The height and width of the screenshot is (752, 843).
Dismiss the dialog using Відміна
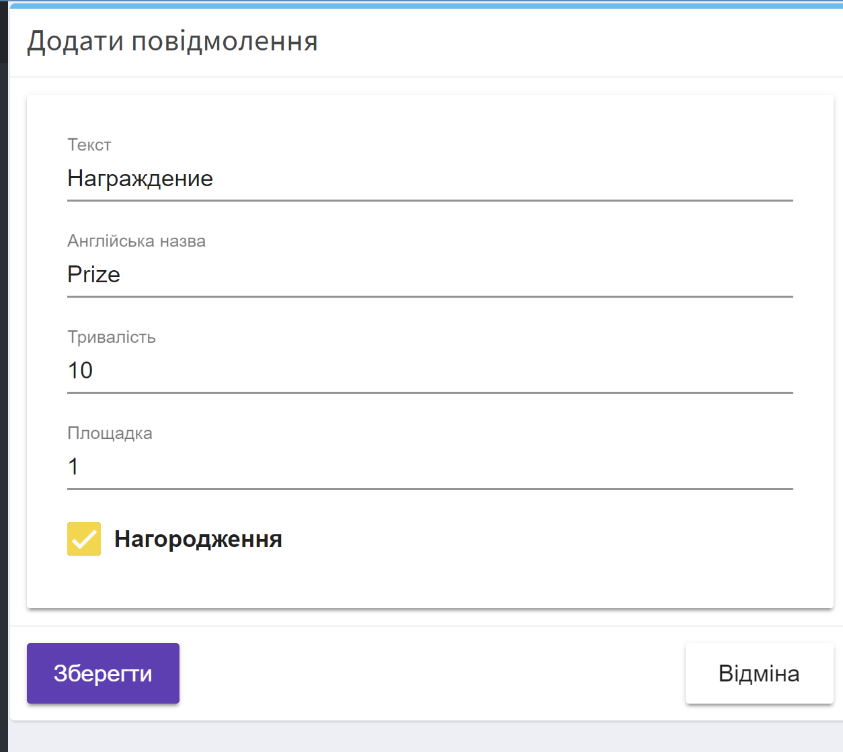[x=759, y=673]
